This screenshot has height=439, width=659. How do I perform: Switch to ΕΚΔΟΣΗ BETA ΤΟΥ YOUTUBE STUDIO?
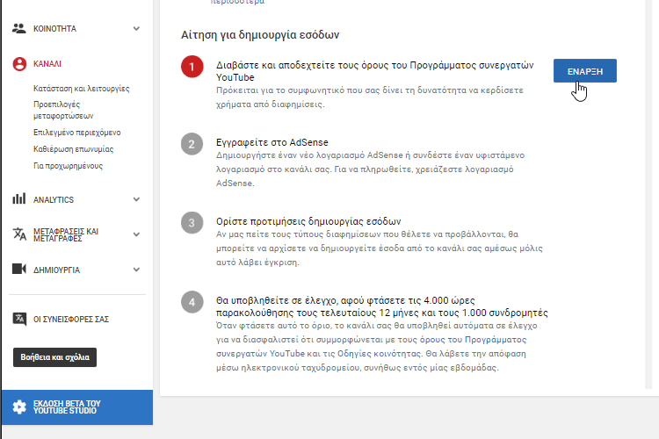77,407
